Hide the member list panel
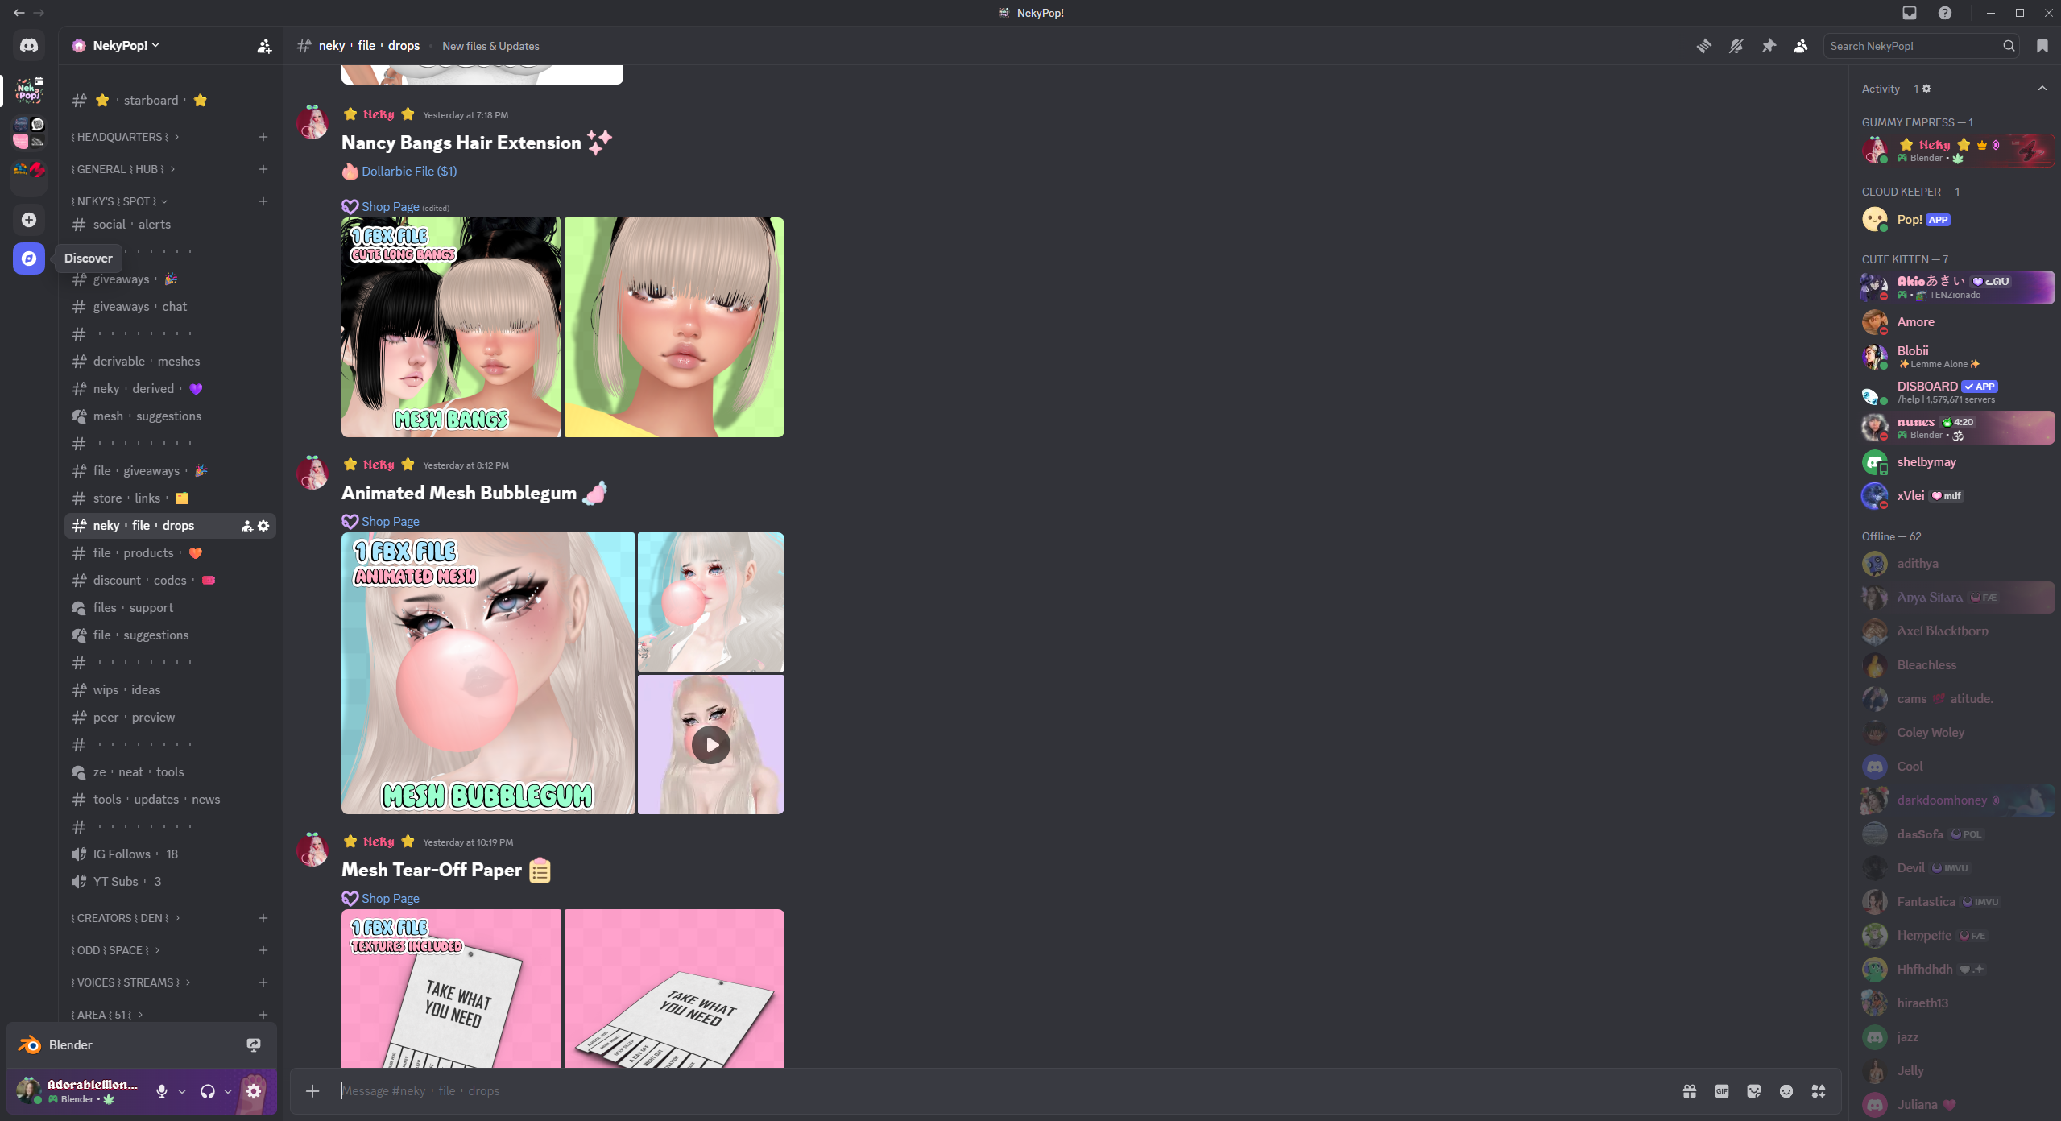 1800,46
